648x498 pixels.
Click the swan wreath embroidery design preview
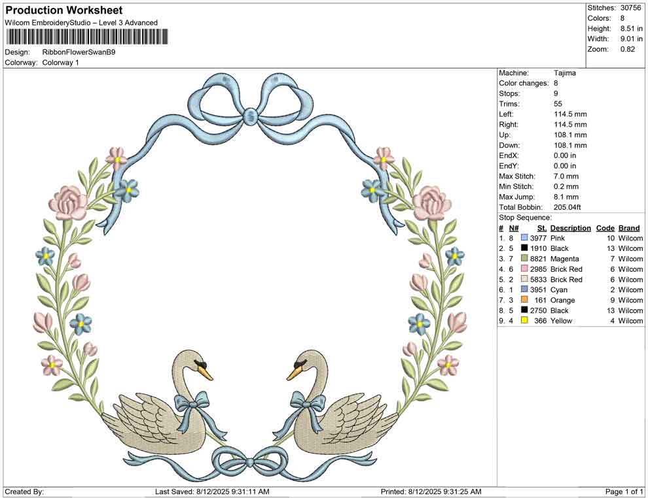coord(250,277)
